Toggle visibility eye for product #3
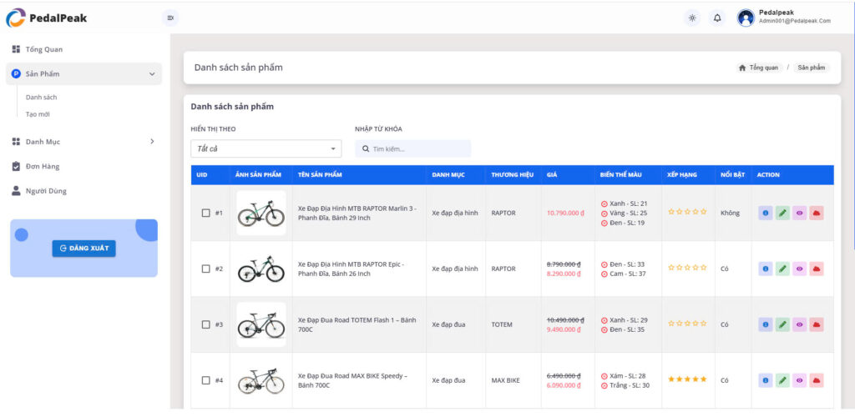Screen dimensions: 855x417 [x=799, y=324]
